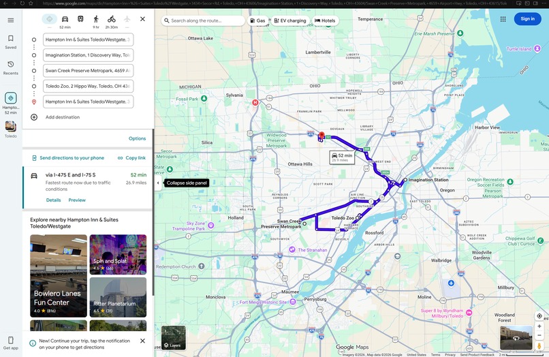Search EV charging along route
The width and height of the screenshot is (549, 357).
pyautogui.click(x=290, y=20)
